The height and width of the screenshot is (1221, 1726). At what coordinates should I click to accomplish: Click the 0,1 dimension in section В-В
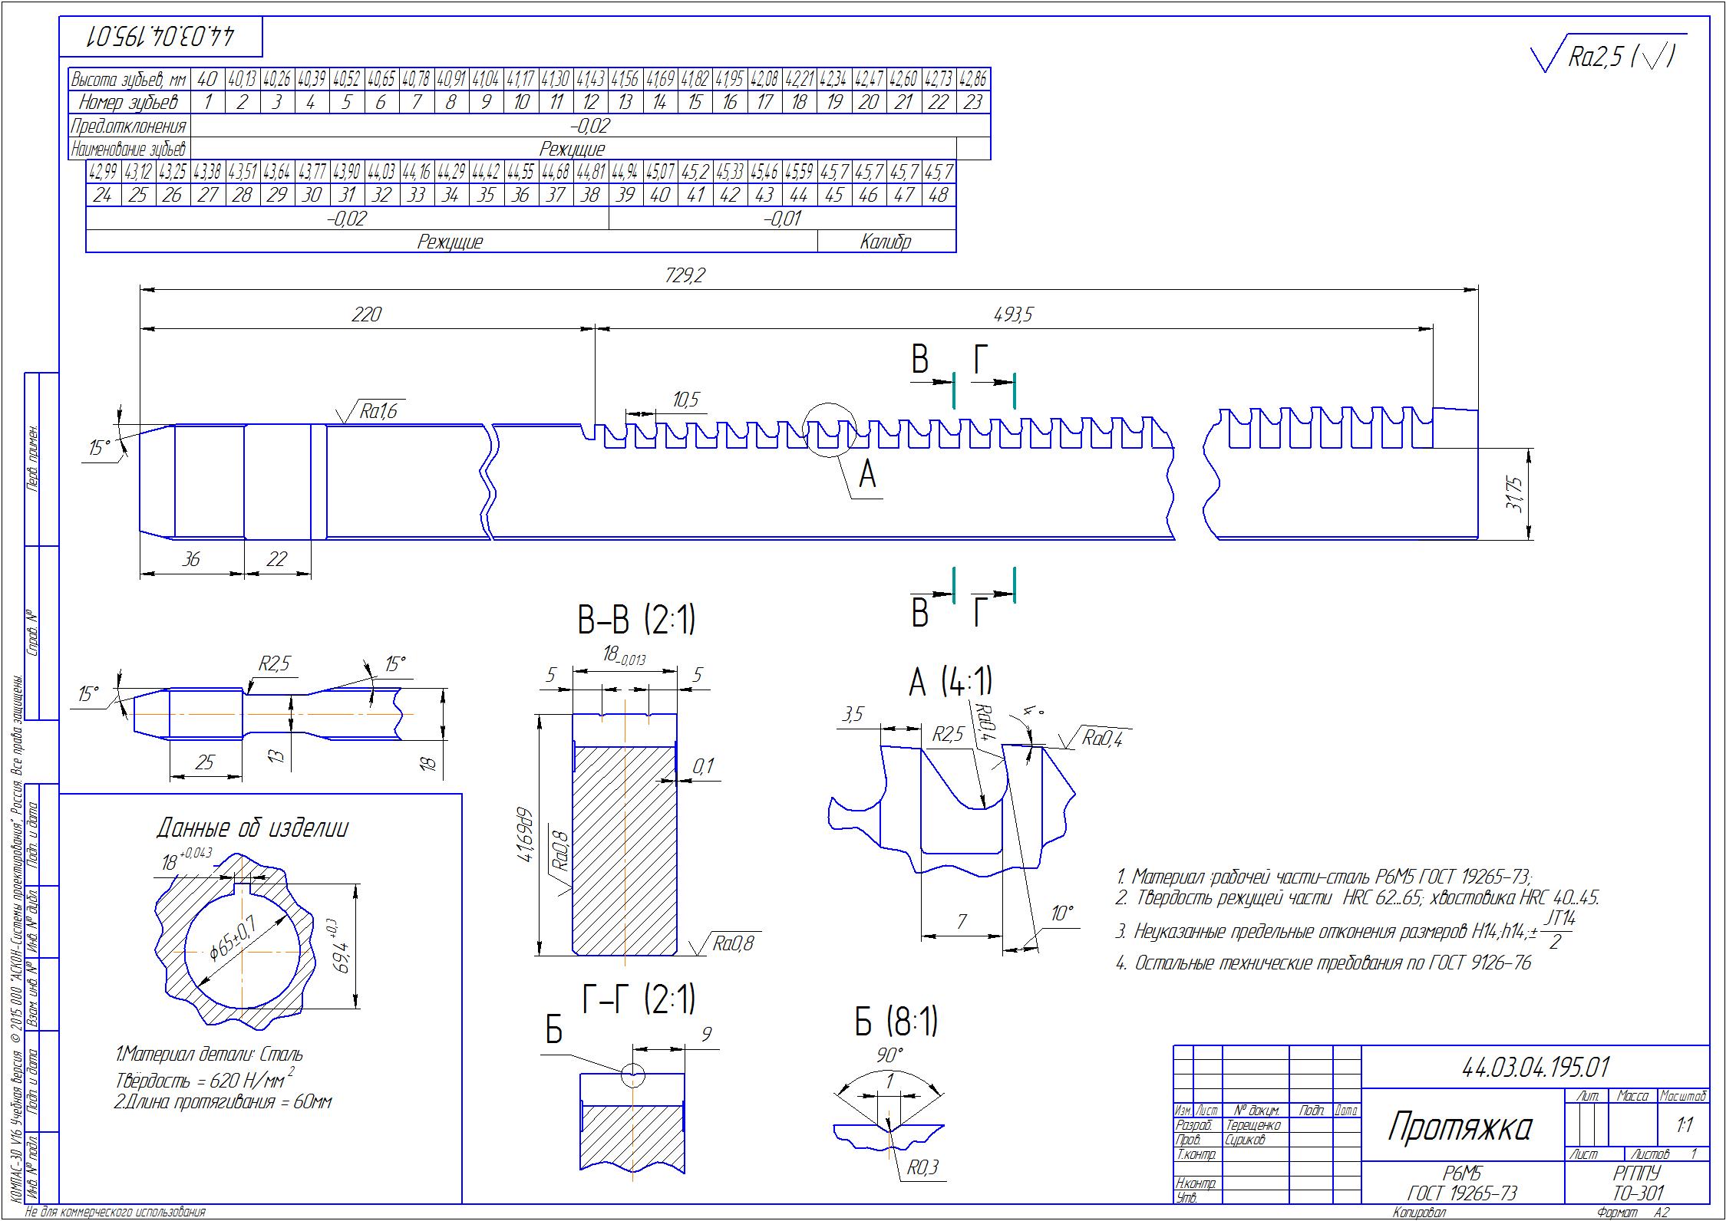703,766
